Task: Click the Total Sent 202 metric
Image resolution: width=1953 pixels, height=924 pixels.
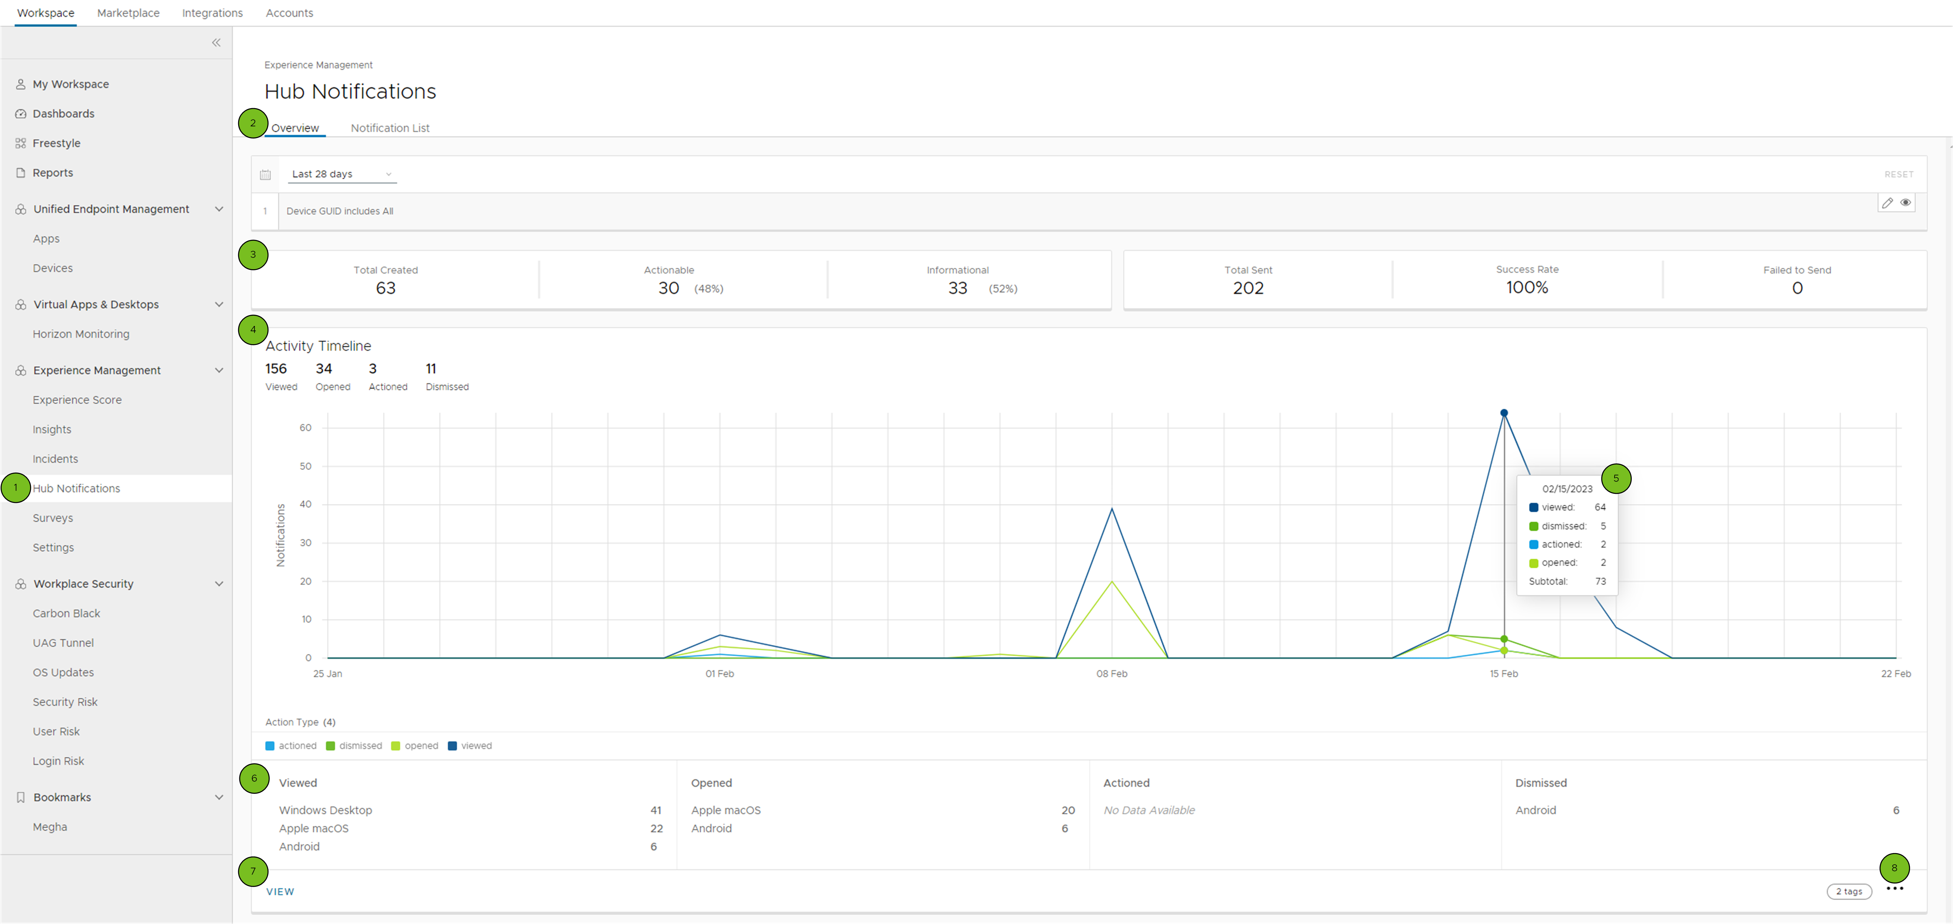Action: pos(1249,281)
